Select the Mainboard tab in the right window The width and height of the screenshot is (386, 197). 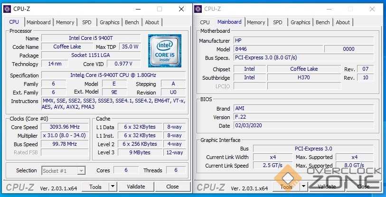229,22
